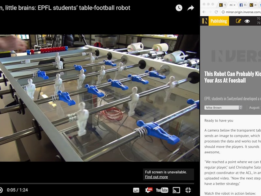Seek using the video progress bar
Screen dimensions: 261x196
coord(97,184)
